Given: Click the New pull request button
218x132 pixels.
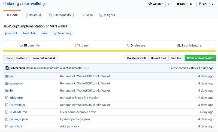Looking at the screenshot, I should 44,58.
